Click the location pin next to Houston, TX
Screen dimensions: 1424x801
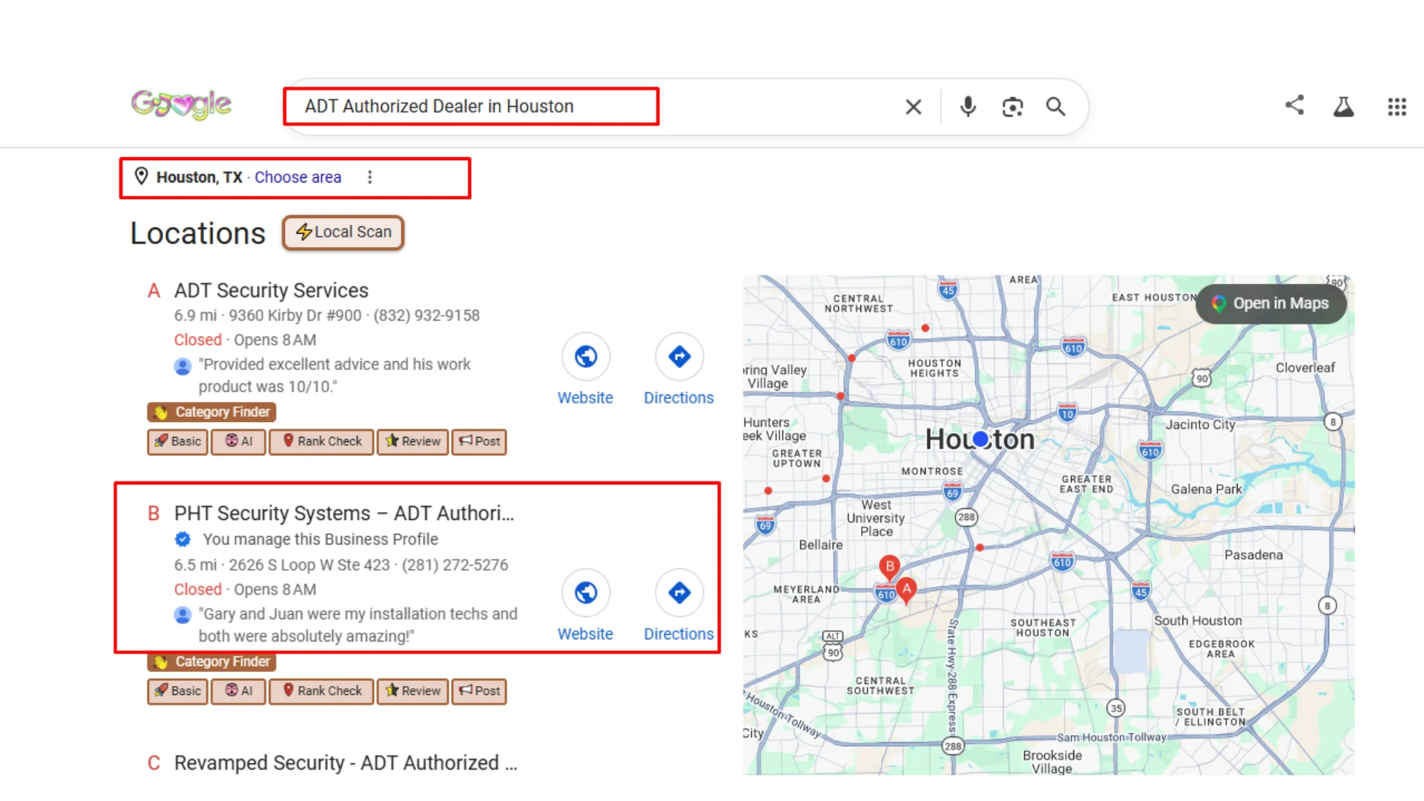pos(141,177)
